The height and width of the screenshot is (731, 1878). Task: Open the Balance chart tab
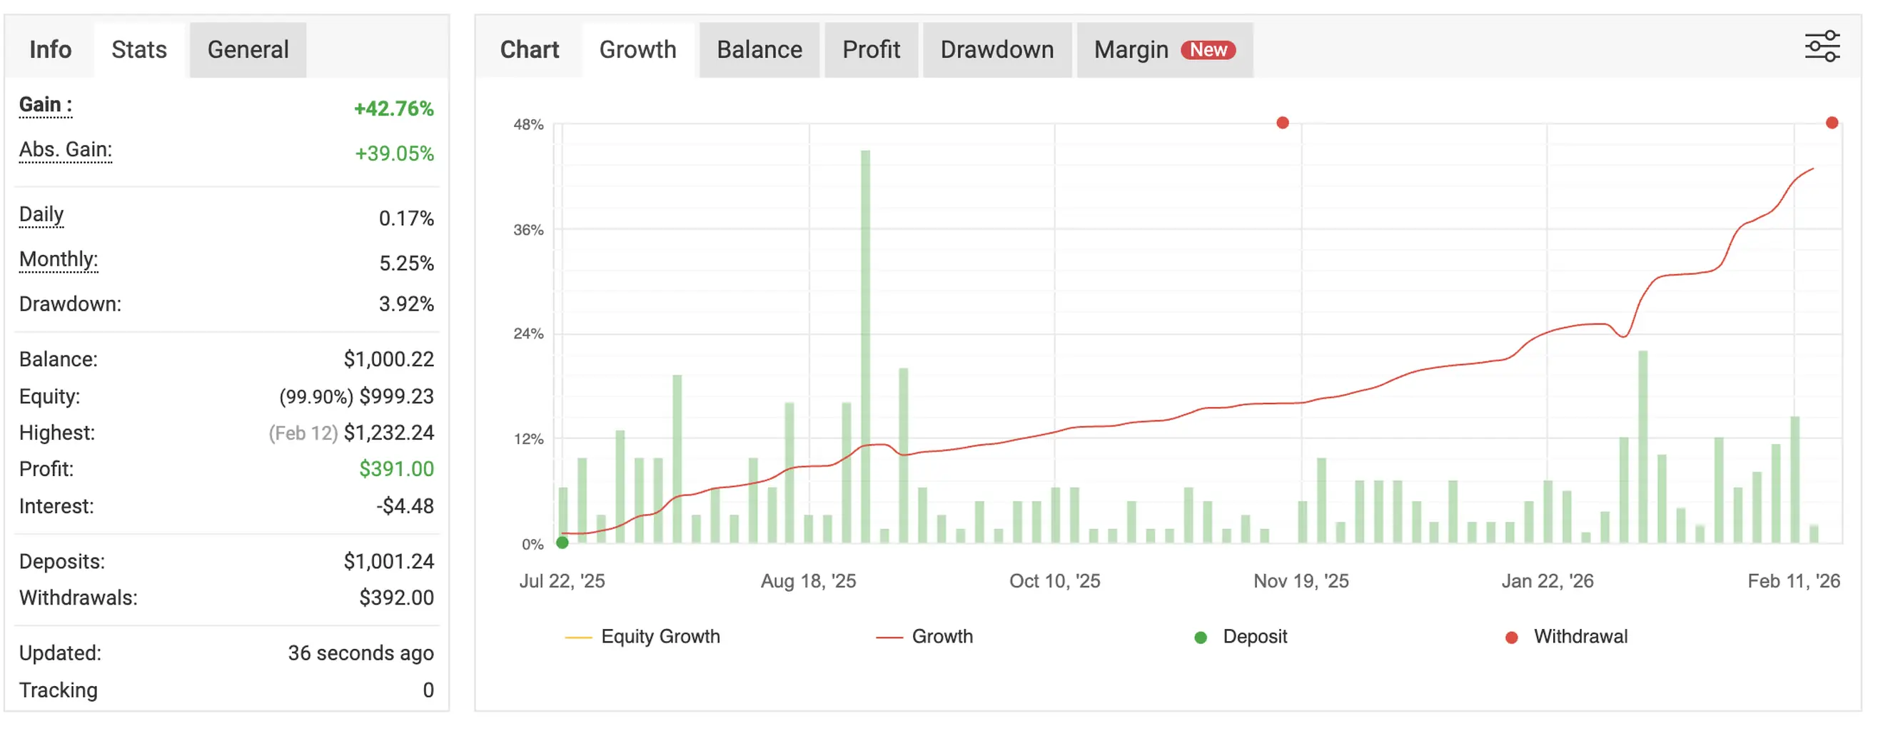click(759, 49)
